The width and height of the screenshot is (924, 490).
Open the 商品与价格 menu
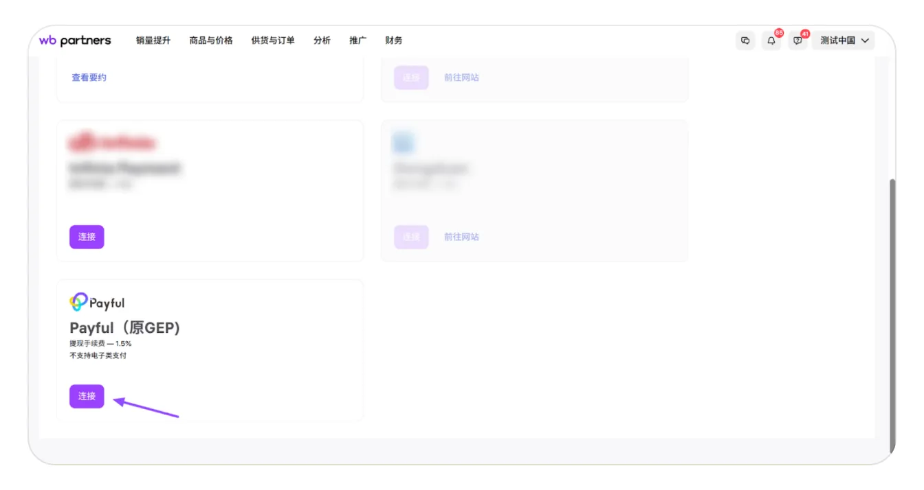point(211,40)
